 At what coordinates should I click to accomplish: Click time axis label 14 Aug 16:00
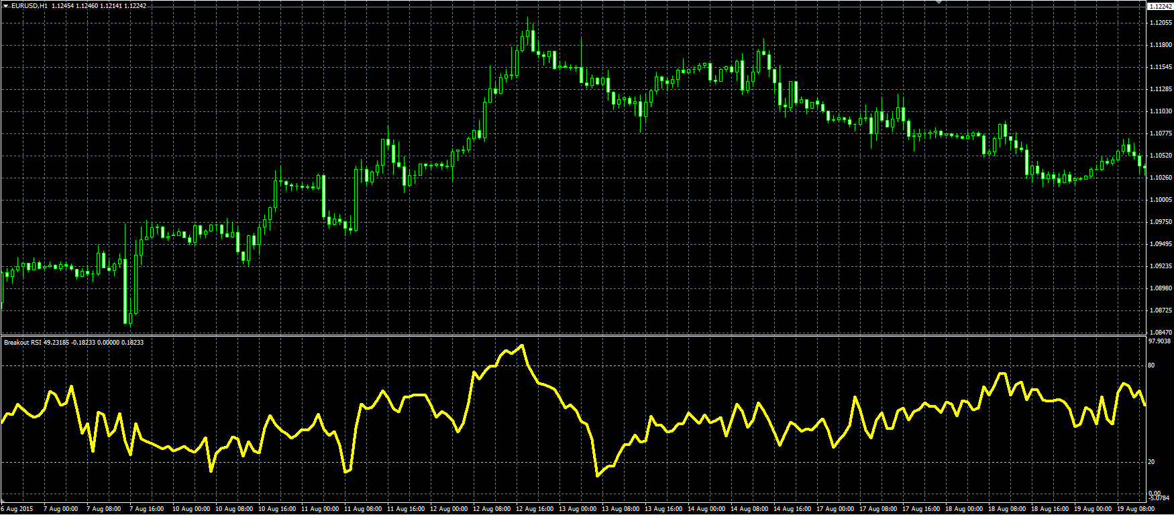[x=792, y=509]
